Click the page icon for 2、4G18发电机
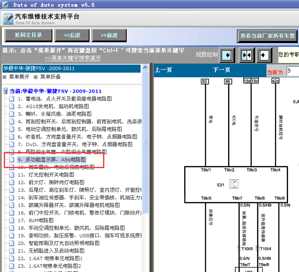This screenshot has width=299, height=272. [12, 106]
